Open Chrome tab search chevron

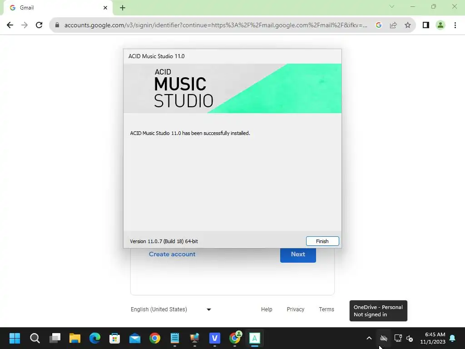coord(392,6)
